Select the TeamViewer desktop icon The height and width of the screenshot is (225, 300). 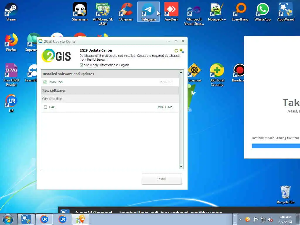tap(31, 73)
